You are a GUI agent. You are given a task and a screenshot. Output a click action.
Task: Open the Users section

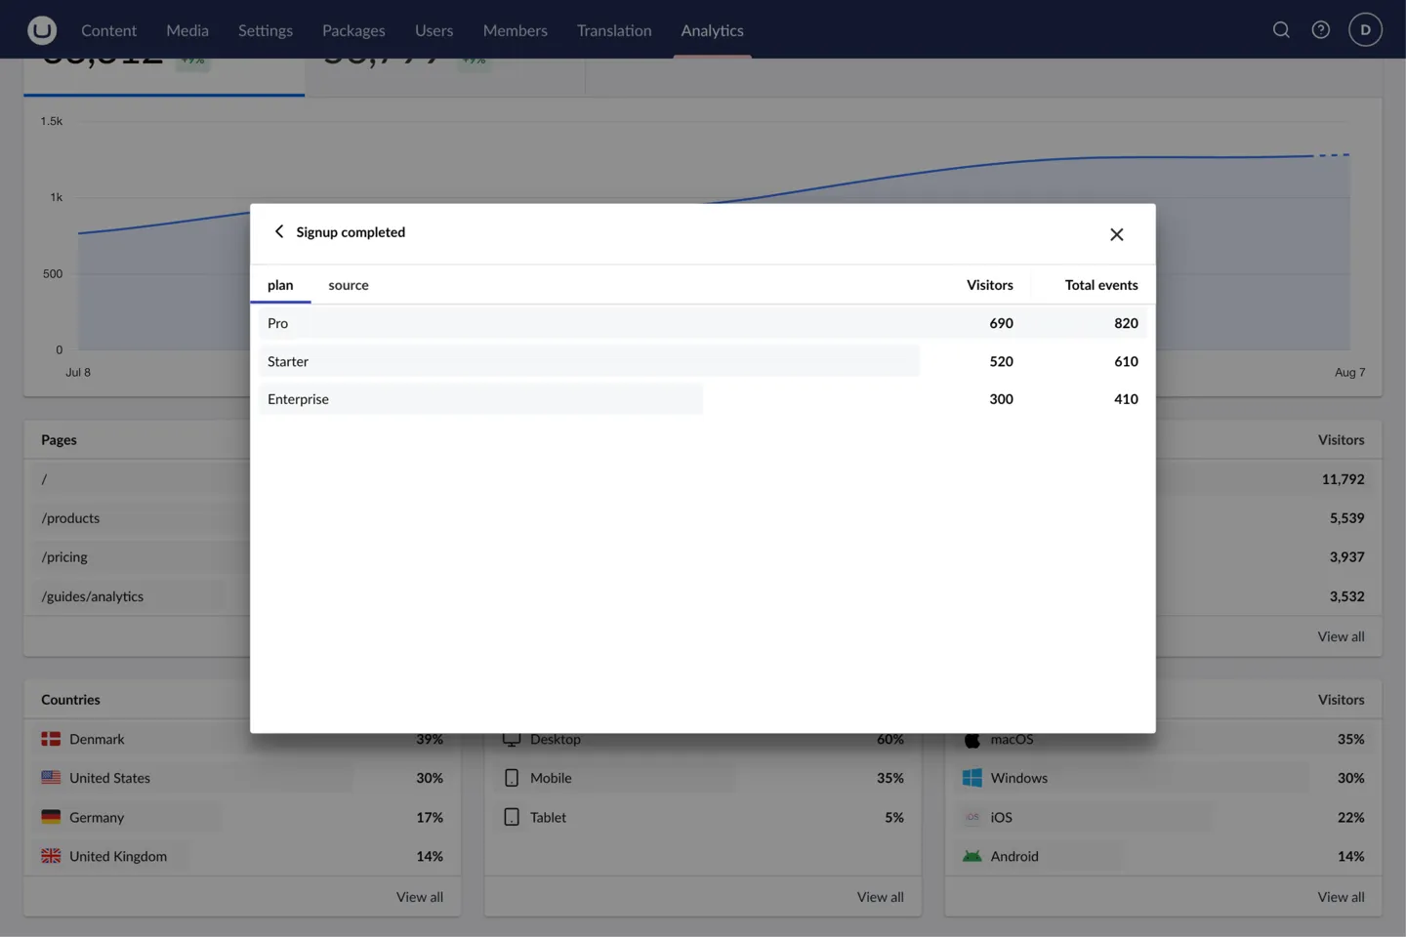[x=434, y=30]
